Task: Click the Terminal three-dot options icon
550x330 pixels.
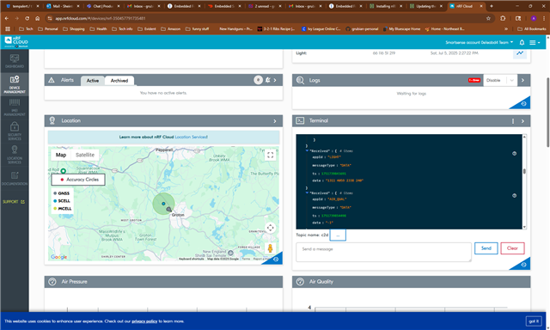Action: pyautogui.click(x=513, y=121)
